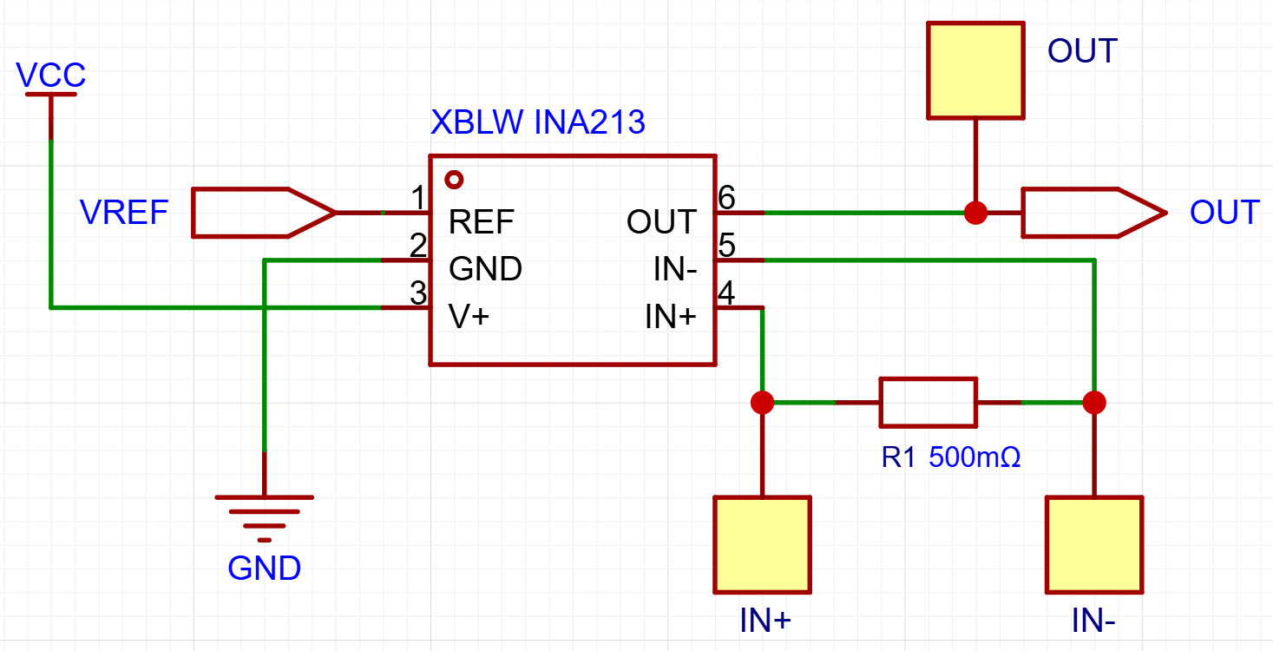Click the GND text under the ground symbol

coord(265,568)
